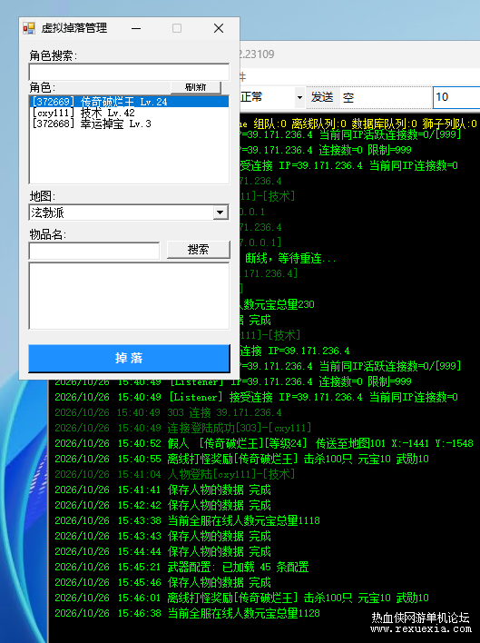Viewport: 480px width, 643px height.
Task: Close the 虚拟掉落管理 window
Action: (x=219, y=28)
